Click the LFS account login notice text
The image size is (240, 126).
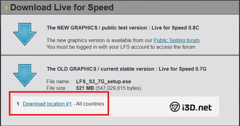point(121,47)
